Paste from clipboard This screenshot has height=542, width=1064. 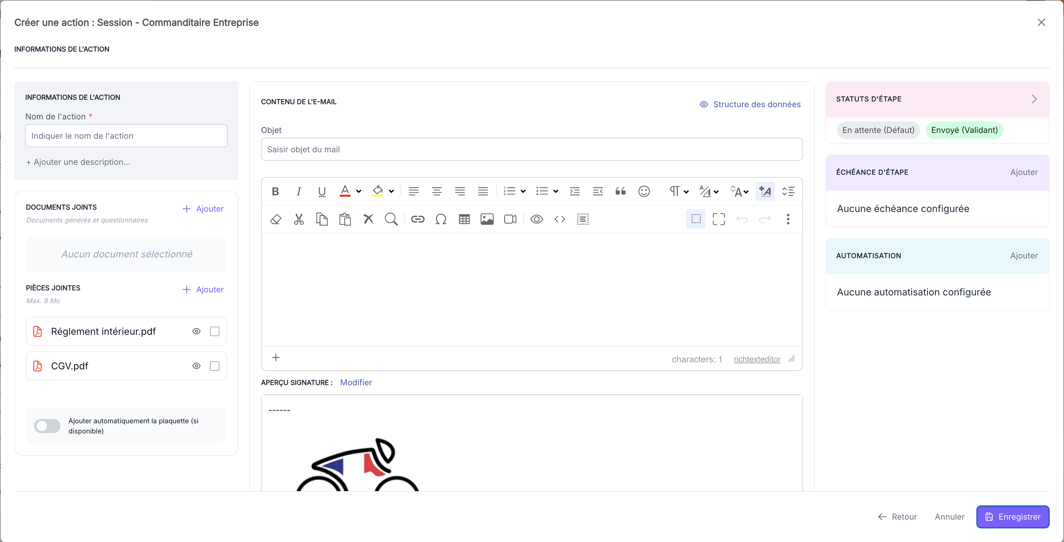point(345,219)
